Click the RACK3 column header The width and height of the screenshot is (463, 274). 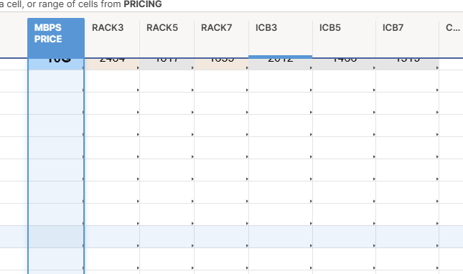point(112,38)
